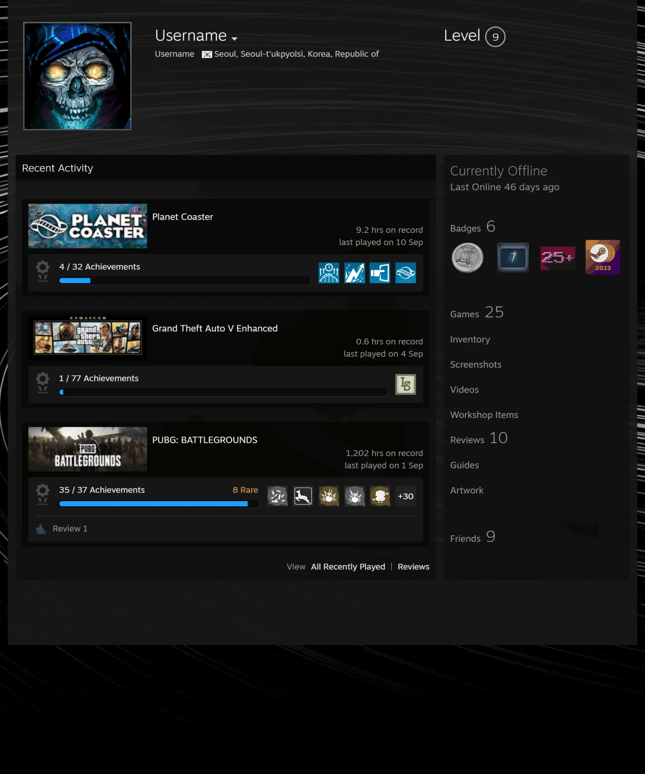Image resolution: width=645 pixels, height=774 pixels.
Task: Click the South Korea flag icon
Action: 207,54
